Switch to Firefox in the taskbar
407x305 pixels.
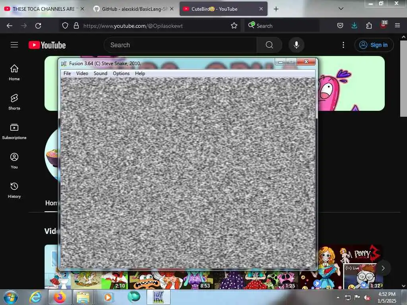(60, 297)
